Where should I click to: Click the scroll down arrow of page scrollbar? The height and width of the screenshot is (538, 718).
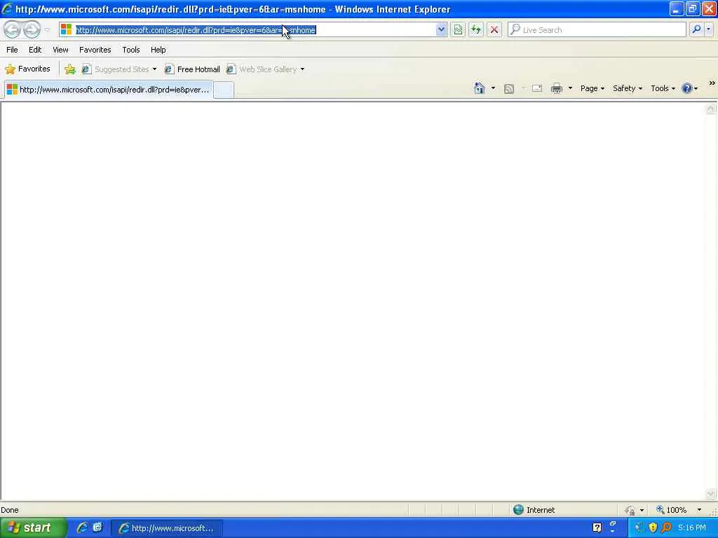(x=710, y=494)
